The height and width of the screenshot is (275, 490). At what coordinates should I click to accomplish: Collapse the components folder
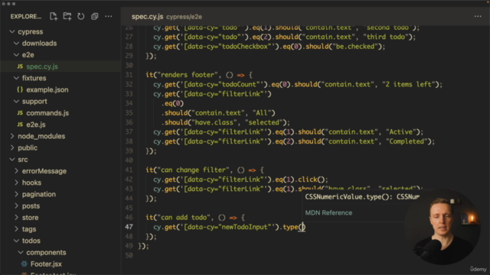(21, 252)
